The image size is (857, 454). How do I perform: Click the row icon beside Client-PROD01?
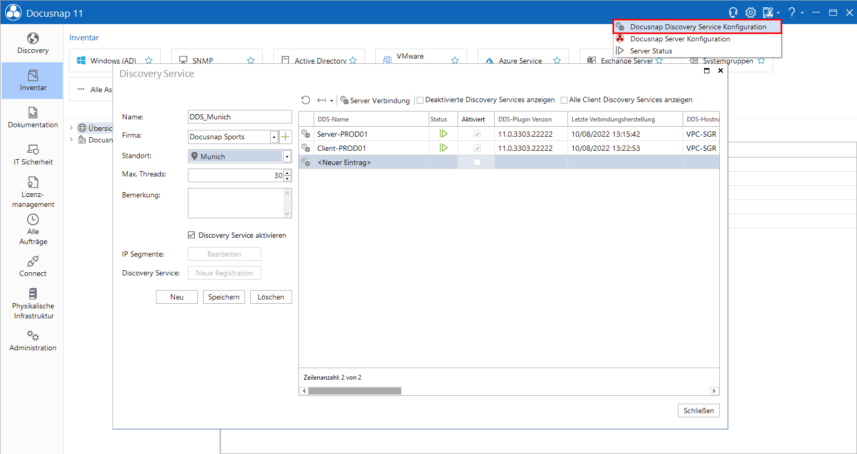pos(306,148)
